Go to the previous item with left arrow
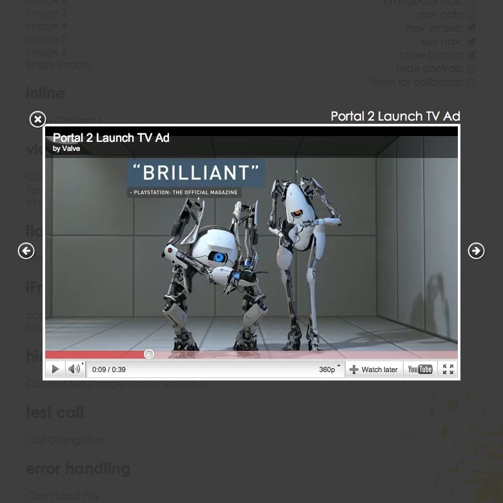The image size is (503, 503). 26,251
